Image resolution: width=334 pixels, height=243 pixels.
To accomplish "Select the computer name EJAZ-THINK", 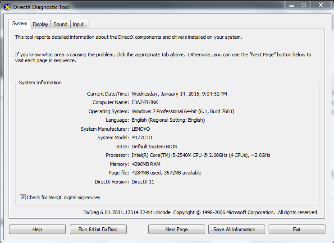I will (145, 102).
